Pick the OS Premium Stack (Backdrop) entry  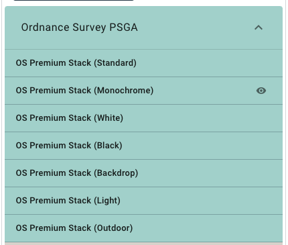143,173
